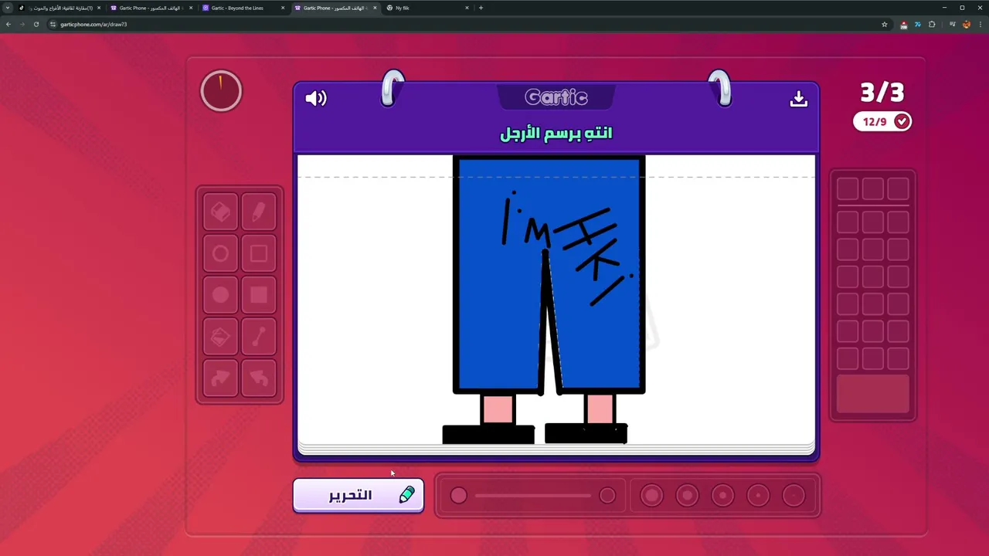View site information beside the address
The image size is (989, 556).
coord(53,24)
